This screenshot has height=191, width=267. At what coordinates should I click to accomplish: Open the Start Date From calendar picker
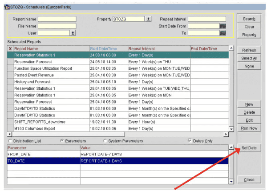coord(223,26)
